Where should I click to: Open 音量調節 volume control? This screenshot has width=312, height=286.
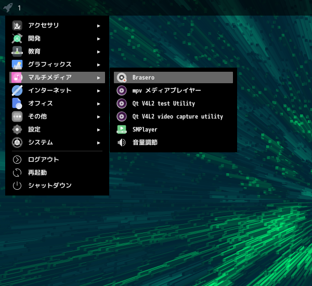point(173,142)
